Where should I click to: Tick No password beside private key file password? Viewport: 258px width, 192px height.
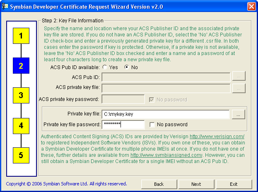coord(152,125)
